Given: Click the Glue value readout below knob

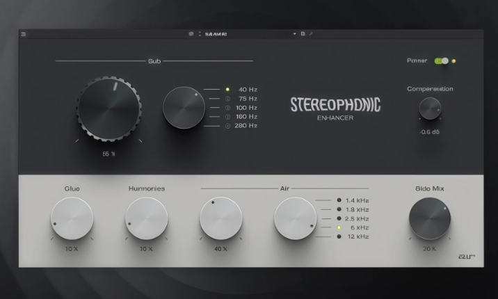Looking at the screenshot, I should 72,249.
